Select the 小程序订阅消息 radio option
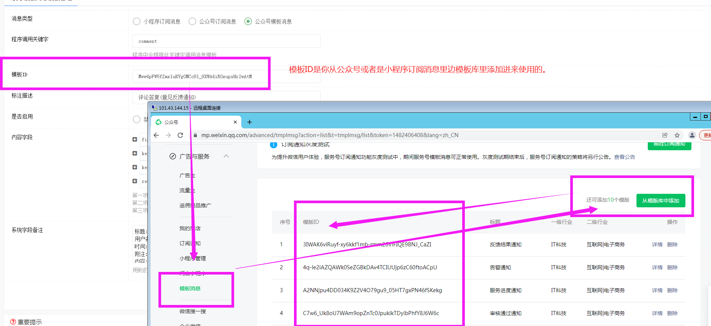 click(137, 21)
